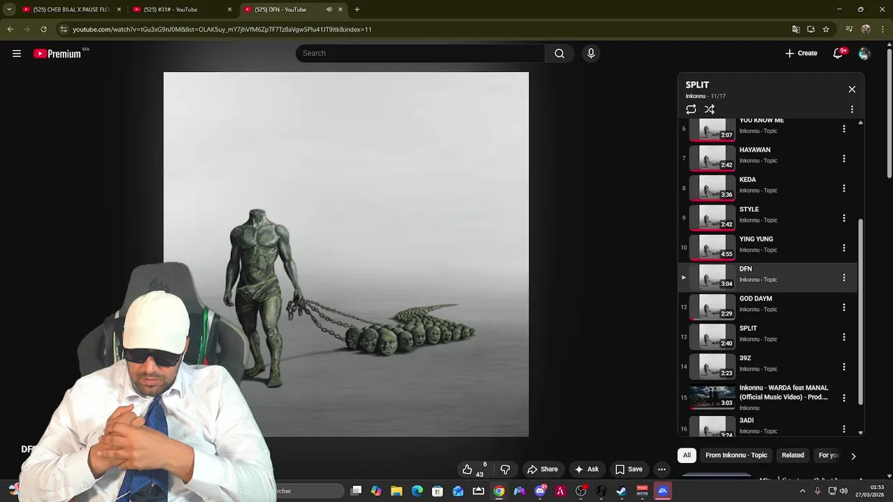Reload the page with the refresh icon
Screen dimensions: 893x502
[43, 29]
